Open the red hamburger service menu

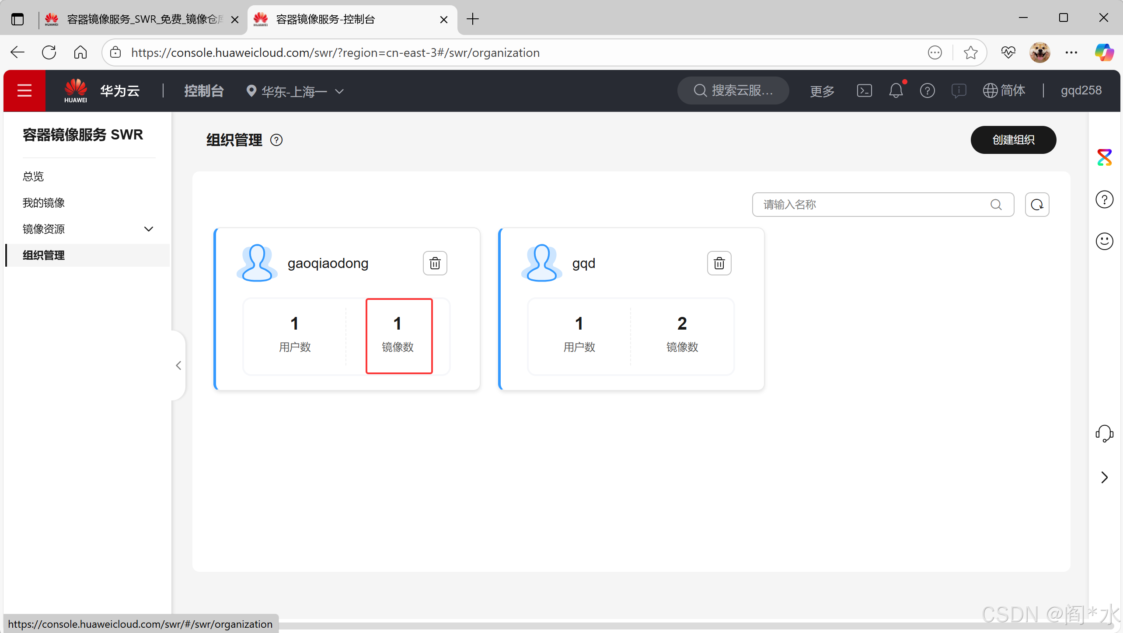tap(24, 90)
